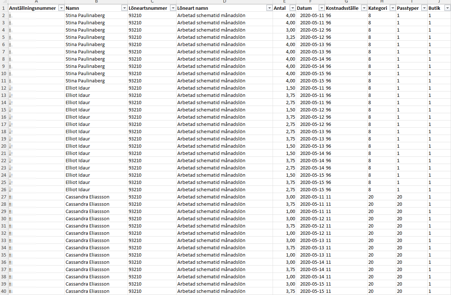This screenshot has width=451, height=295.
Task: Select Passtyper value 20 in row 35
Action: coord(412,255)
